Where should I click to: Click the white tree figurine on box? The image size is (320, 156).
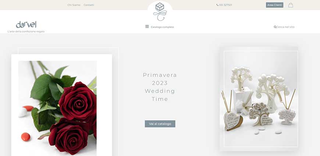click(x=241, y=79)
